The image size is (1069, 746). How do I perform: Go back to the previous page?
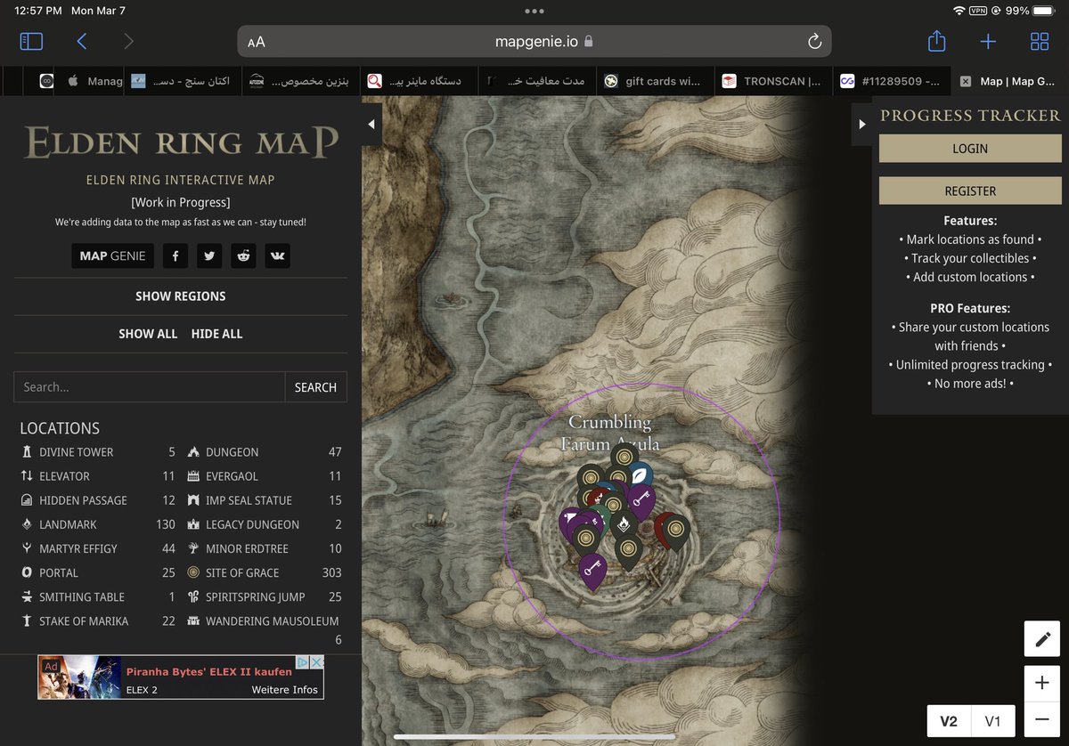(82, 41)
